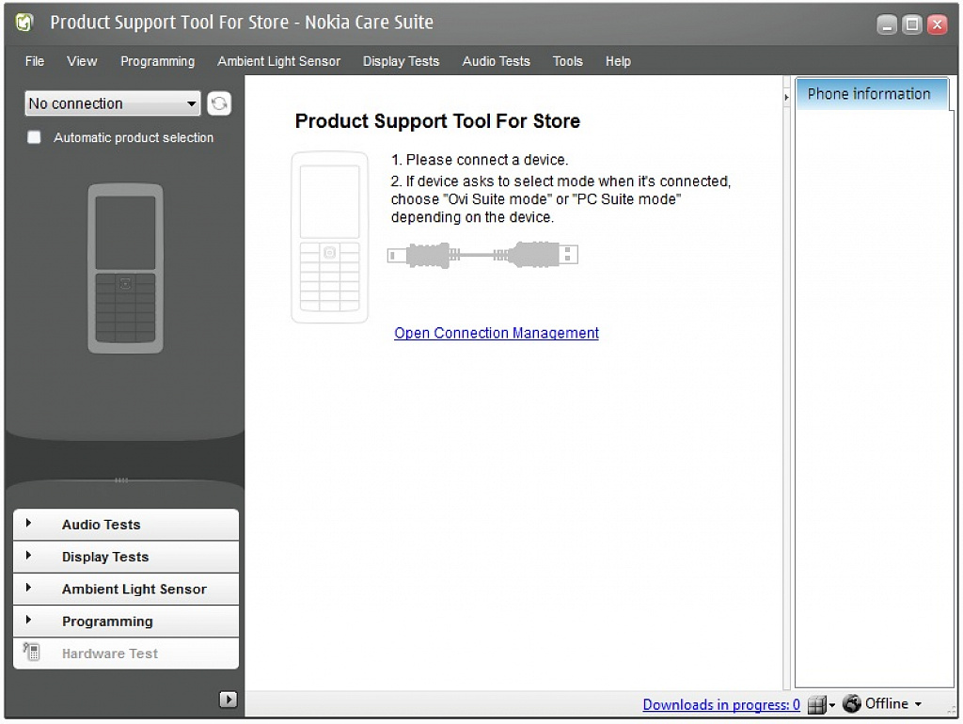This screenshot has width=963, height=724.
Task: Click the grid icon in status bar
Action: tap(816, 704)
